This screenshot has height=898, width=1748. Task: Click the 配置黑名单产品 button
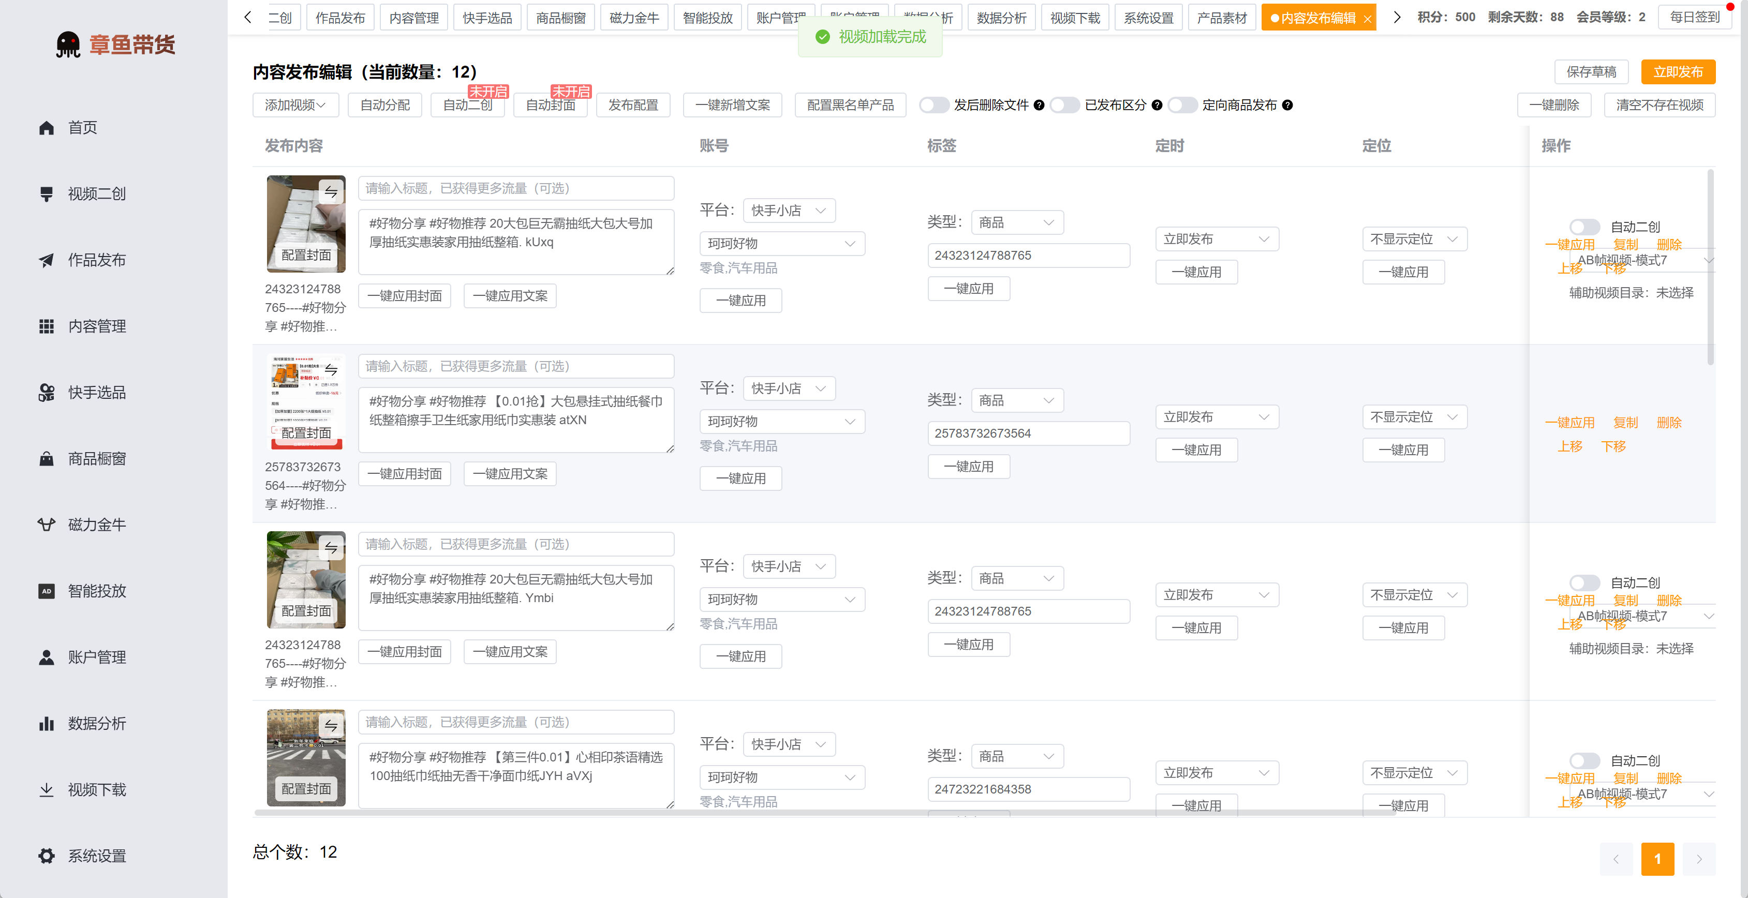pyautogui.click(x=850, y=105)
